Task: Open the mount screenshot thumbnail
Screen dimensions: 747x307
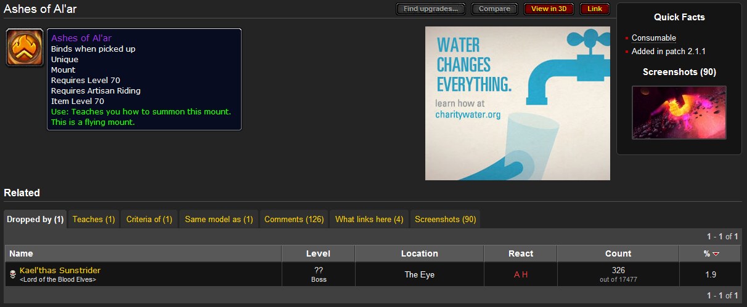Action: pos(679,113)
